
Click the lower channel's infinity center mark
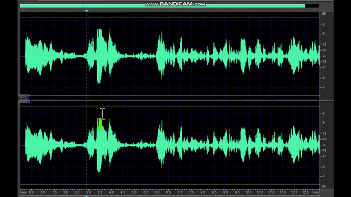click(324, 145)
